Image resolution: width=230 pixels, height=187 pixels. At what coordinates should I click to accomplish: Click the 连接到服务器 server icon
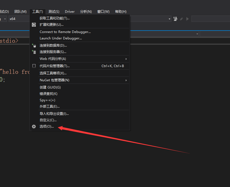(34, 52)
